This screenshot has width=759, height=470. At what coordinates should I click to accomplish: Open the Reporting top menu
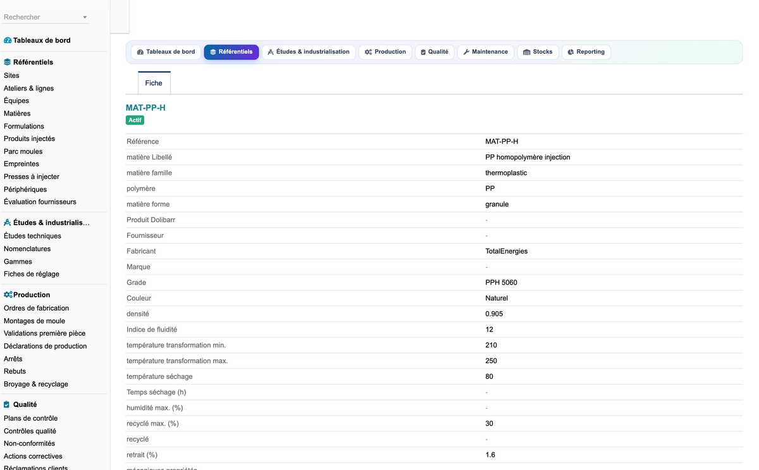tap(586, 52)
